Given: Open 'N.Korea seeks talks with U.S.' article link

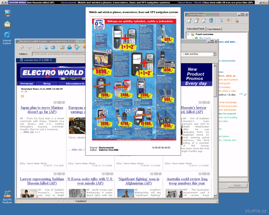Looking at the screenshot, I should [90, 181].
